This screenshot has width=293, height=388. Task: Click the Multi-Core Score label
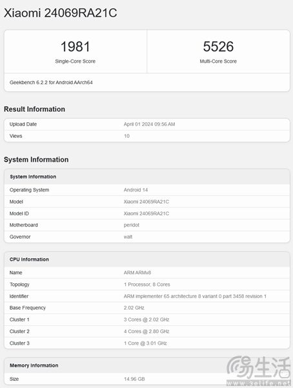click(218, 61)
